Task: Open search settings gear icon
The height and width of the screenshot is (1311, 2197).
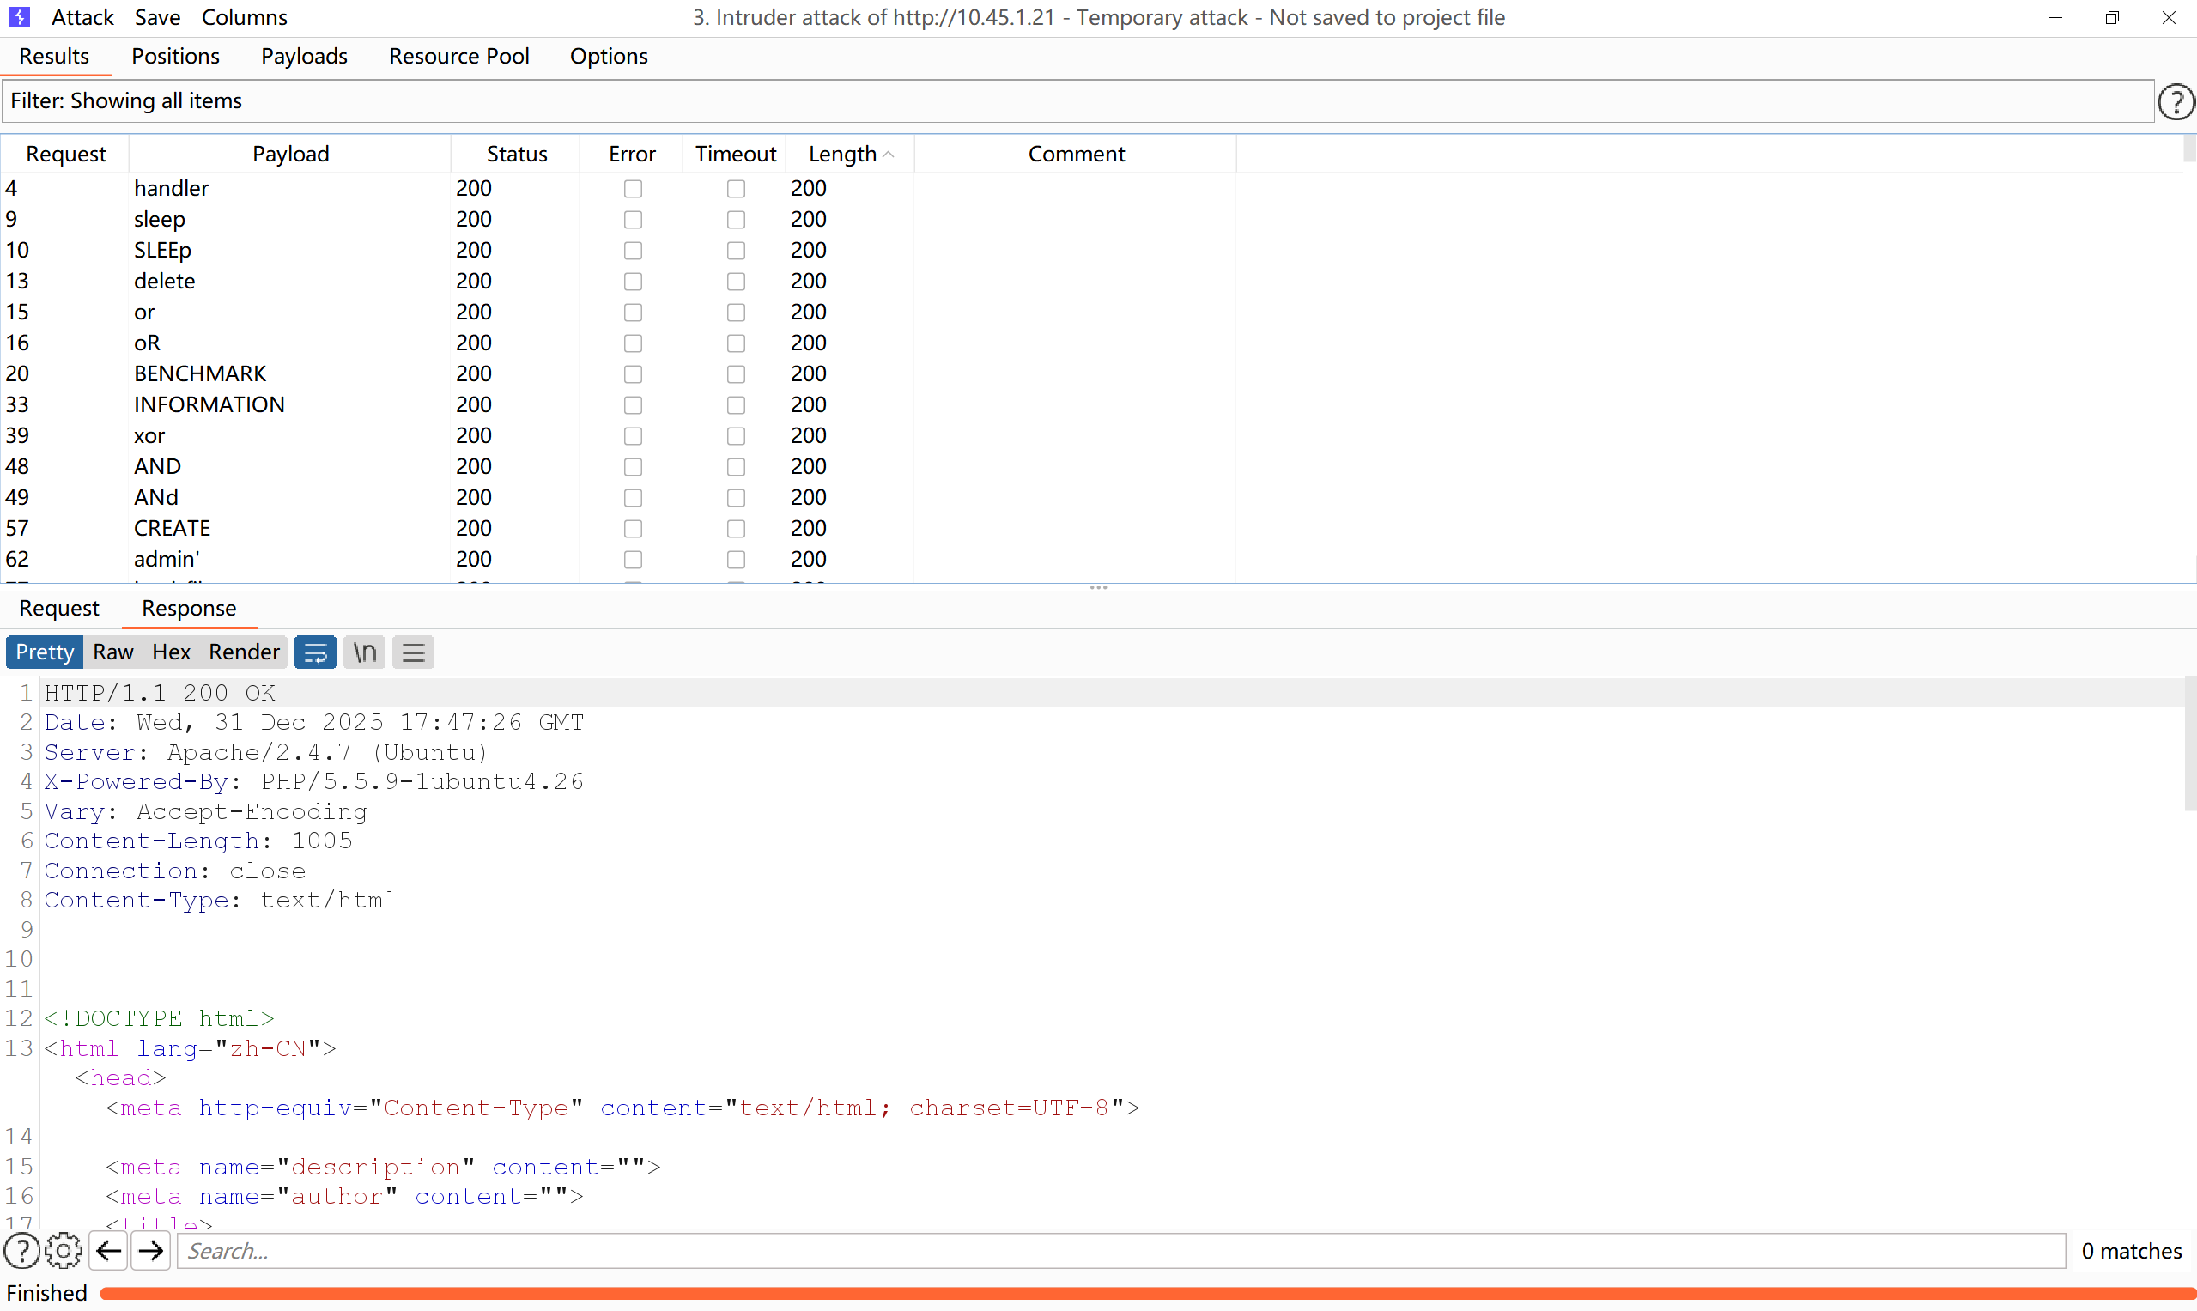Action: tap(63, 1251)
